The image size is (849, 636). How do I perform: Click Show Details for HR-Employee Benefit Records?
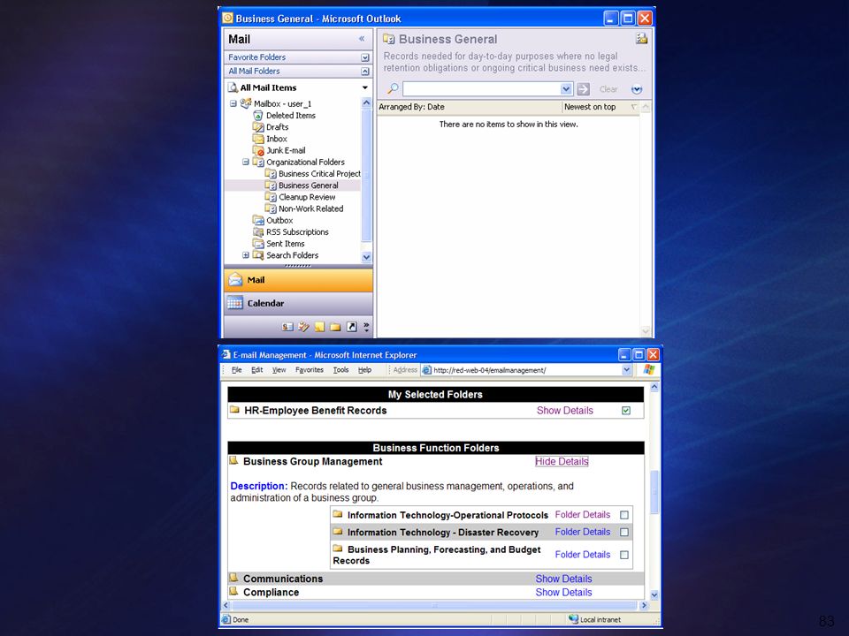click(565, 411)
